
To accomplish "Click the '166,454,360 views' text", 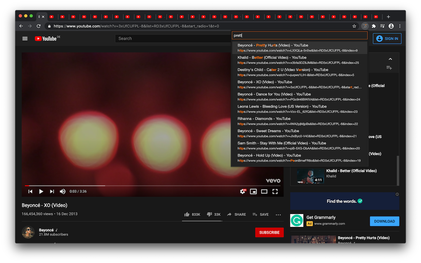I will [37, 214].
